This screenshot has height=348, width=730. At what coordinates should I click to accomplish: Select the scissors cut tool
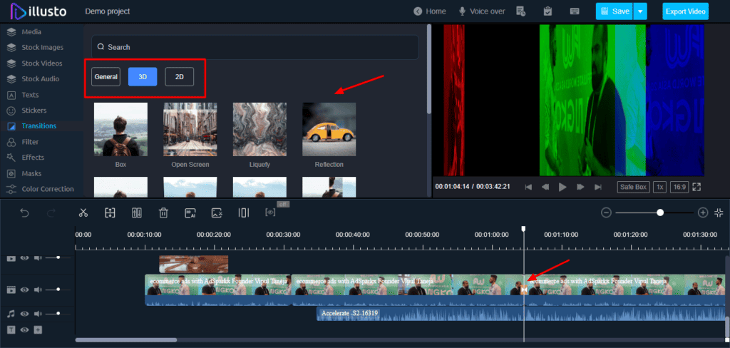83,213
